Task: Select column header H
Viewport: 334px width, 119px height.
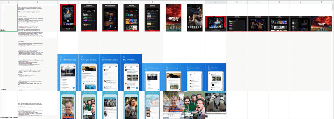Action: click(x=173, y=2)
